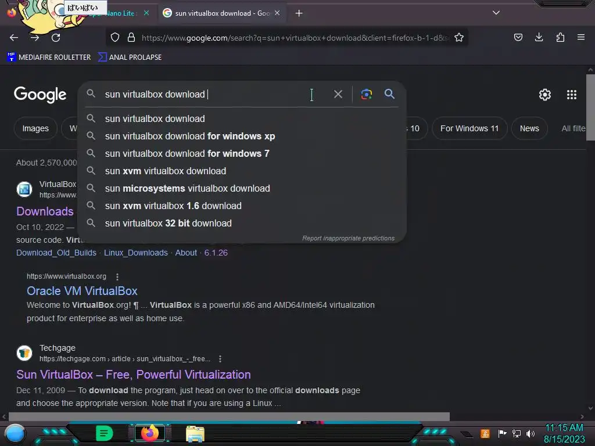Open the Google apps grid
This screenshot has width=595, height=446.
click(x=572, y=95)
